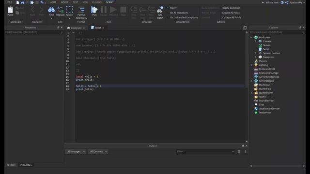The image size is (310, 174).
Task: Click Toggle Comment action
Action: [x=231, y=8]
